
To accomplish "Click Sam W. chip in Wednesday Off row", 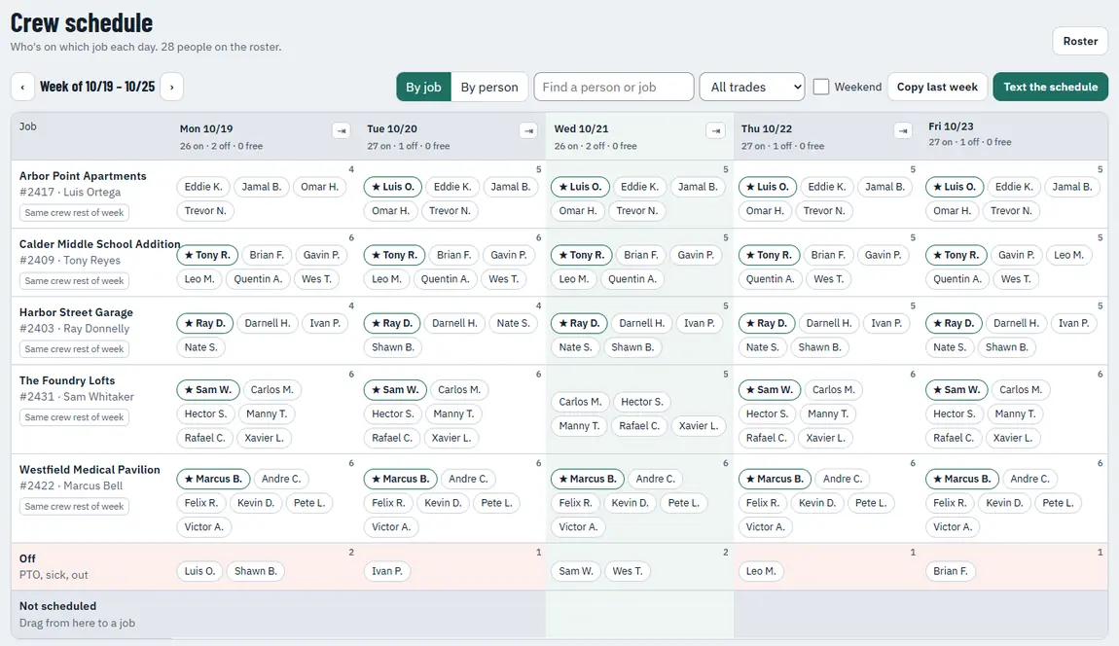I will tap(575, 571).
